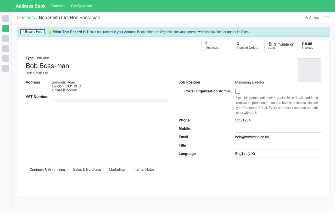Switch to the Sales & Purchase tab
The image size is (335, 212).
tap(87, 170)
